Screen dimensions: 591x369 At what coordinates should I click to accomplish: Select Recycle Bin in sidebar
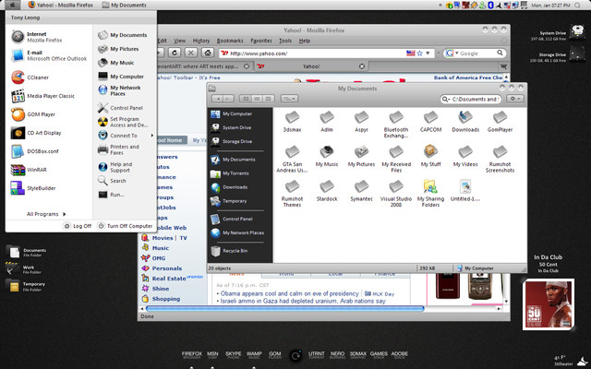coord(230,251)
